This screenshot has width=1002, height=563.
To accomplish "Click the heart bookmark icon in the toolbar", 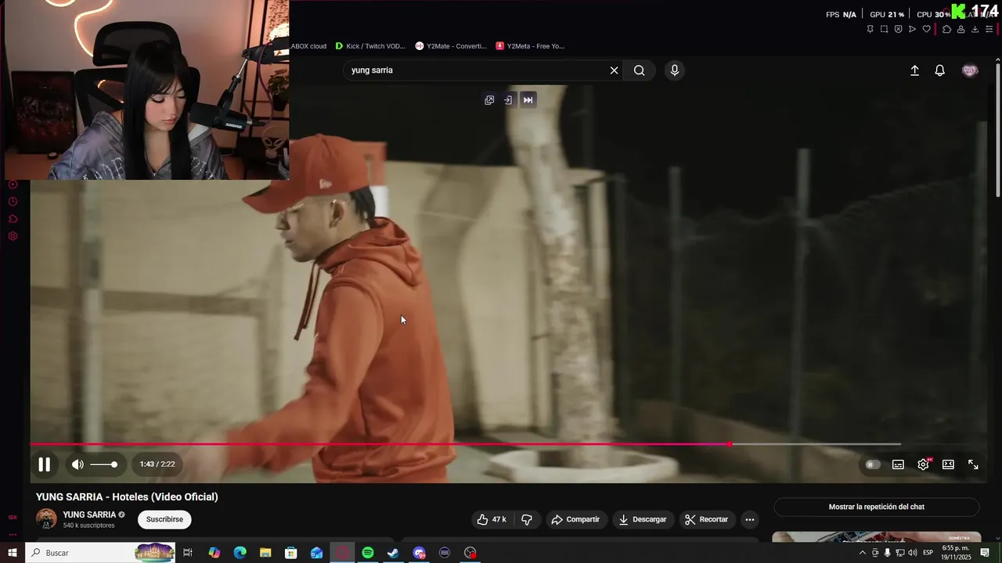I will coord(926,29).
